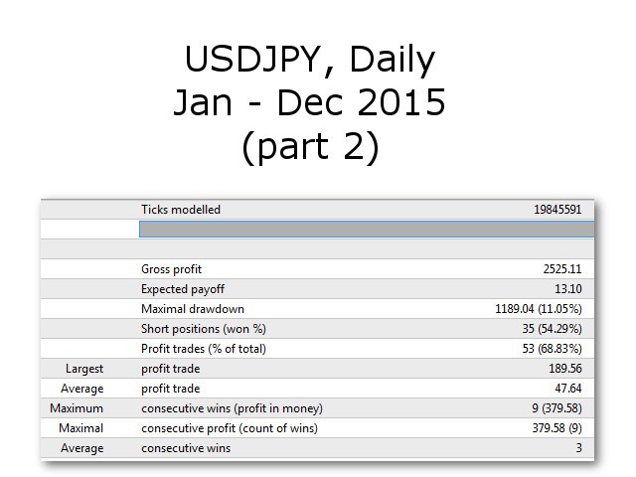The image size is (636, 477).
Task: Select the Ticks modelled value 19845591
Action: 557,210
